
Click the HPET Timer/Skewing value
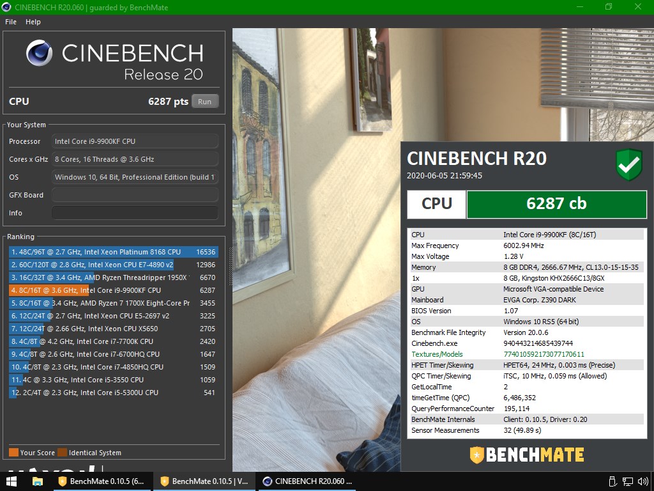(559, 365)
